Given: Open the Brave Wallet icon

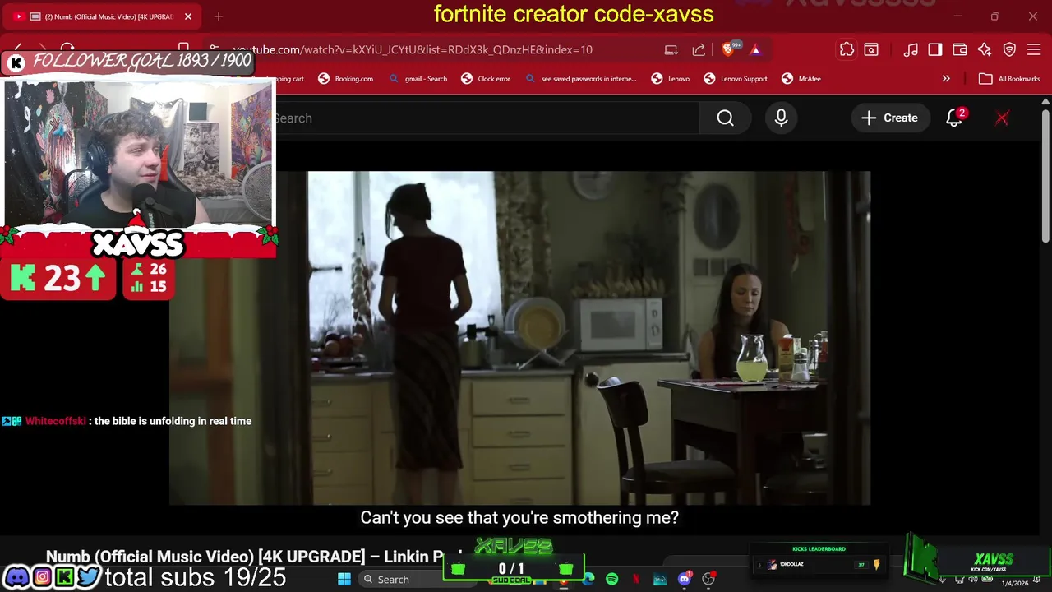Looking at the screenshot, I should 960,50.
